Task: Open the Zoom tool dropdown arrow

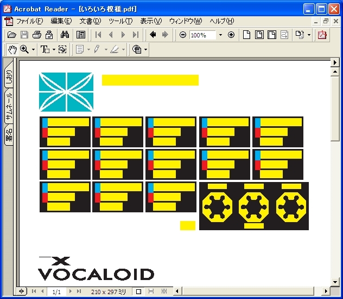Action: (33, 50)
